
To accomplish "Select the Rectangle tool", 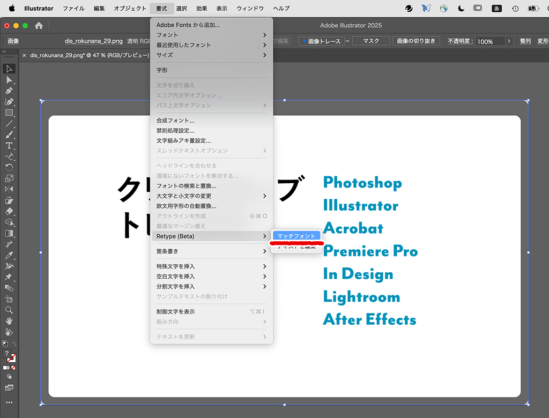I will [9, 113].
